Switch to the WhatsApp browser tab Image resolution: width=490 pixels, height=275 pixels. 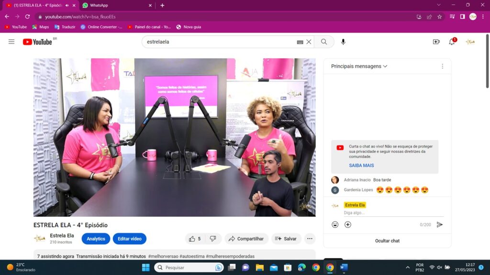click(x=99, y=5)
